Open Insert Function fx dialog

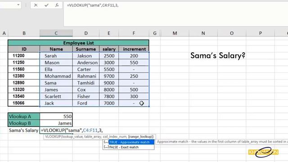coord(57,5)
